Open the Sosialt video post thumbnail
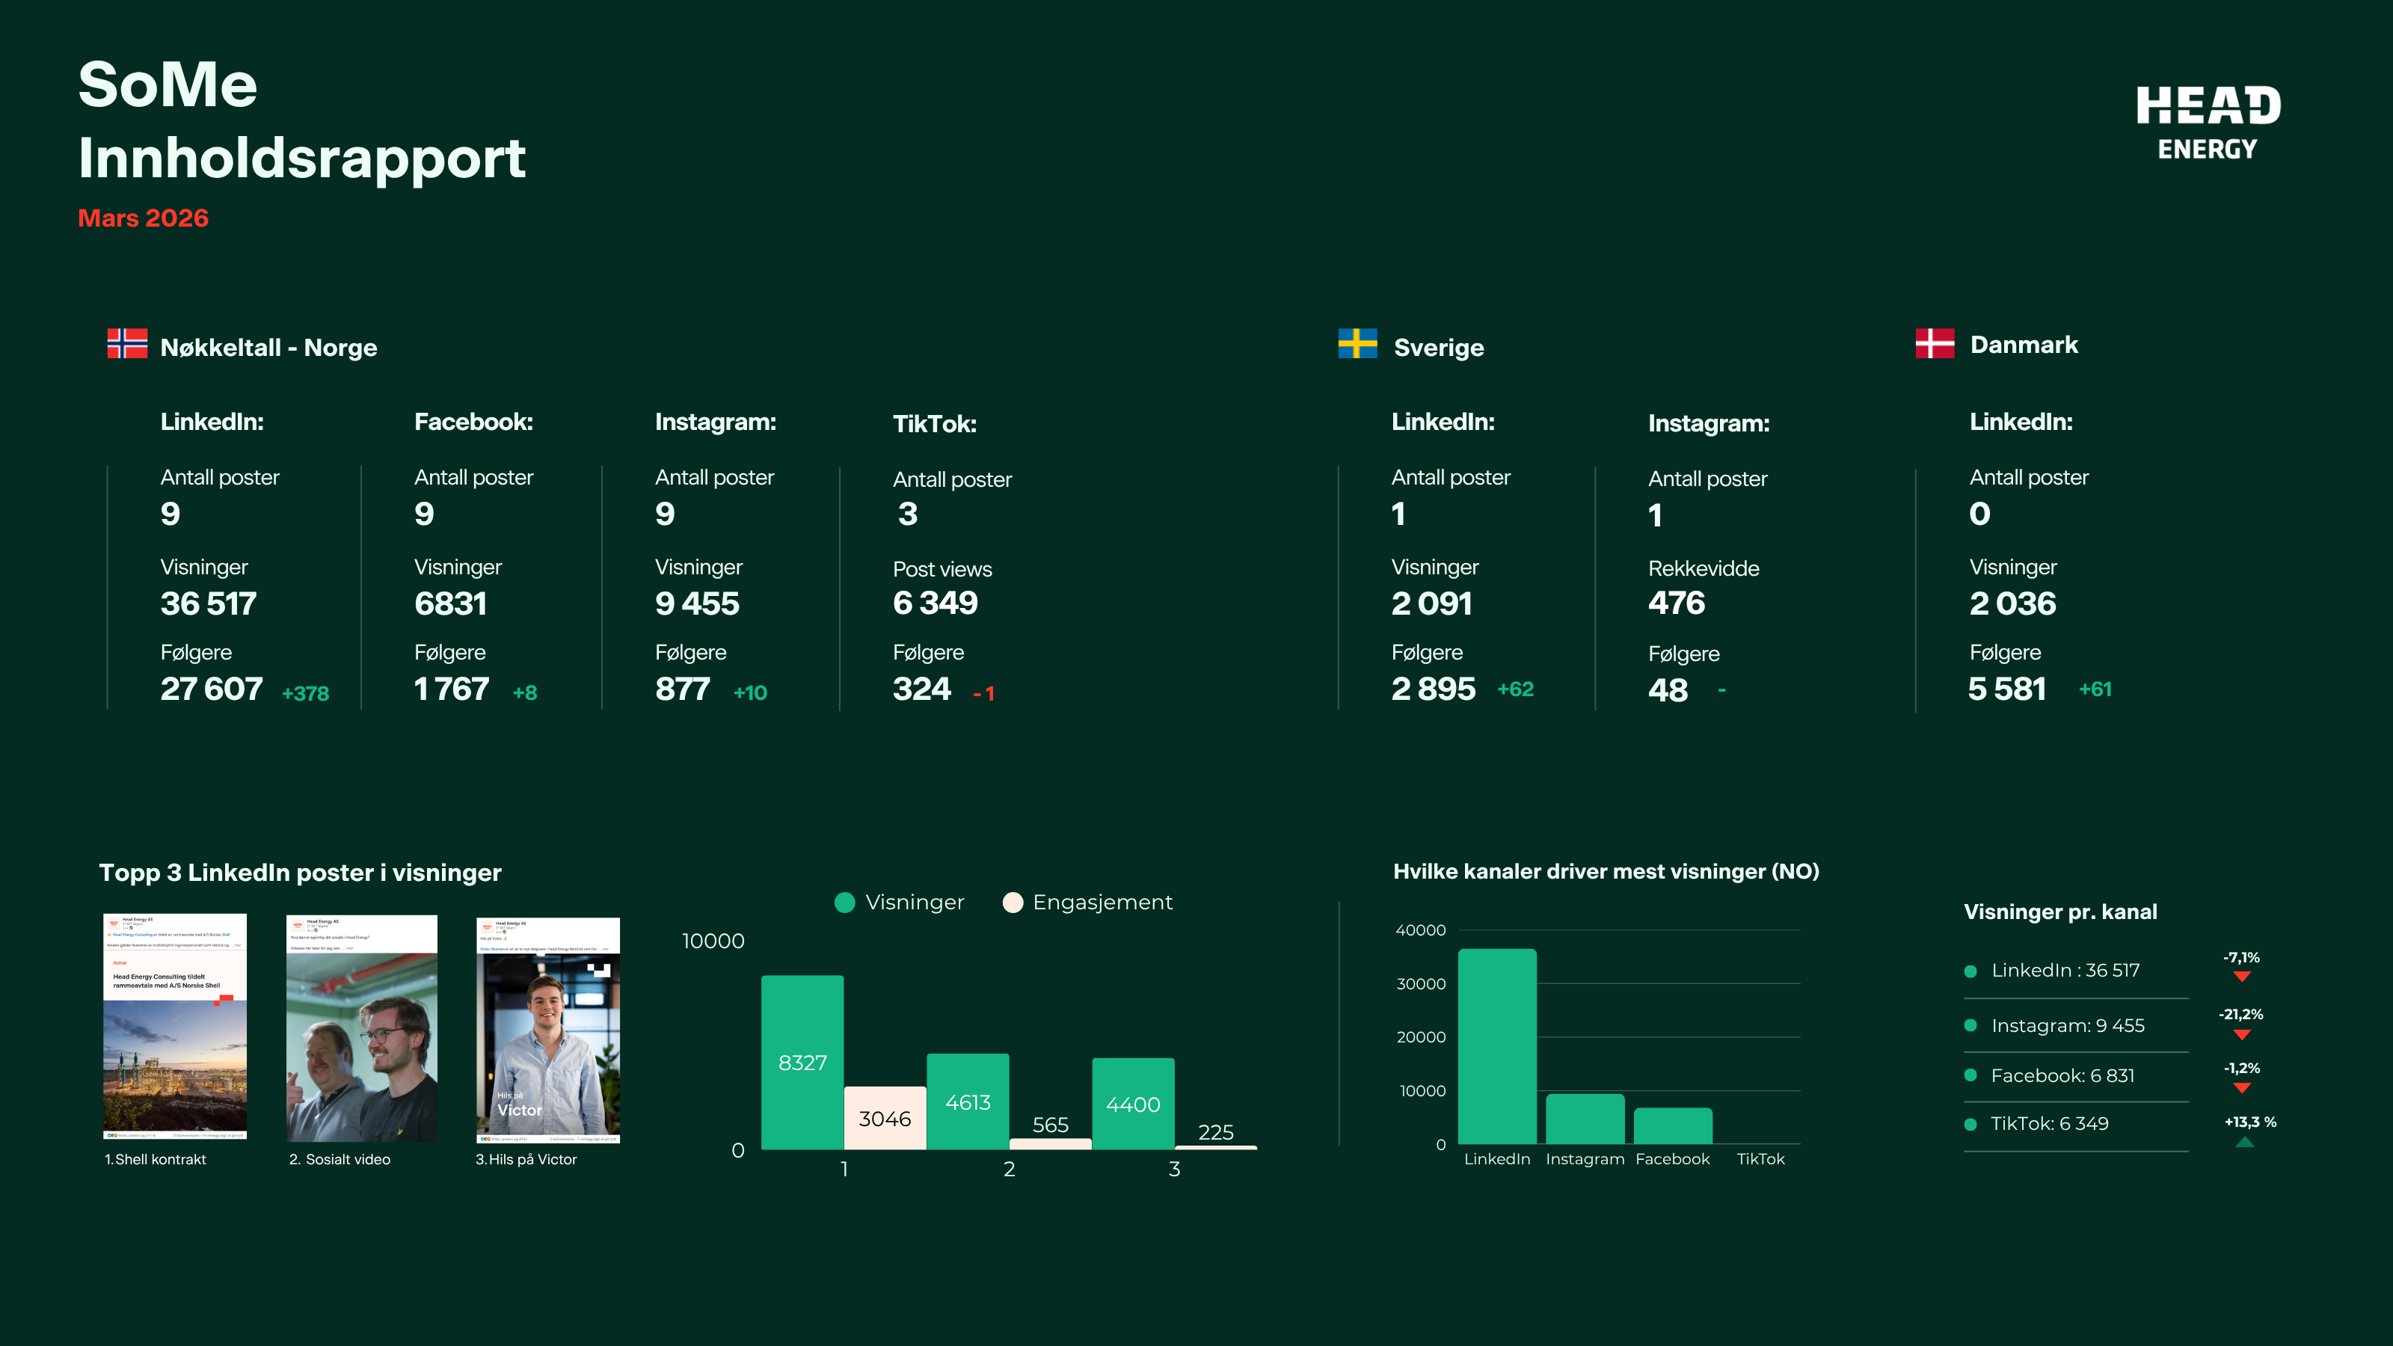Screen dimensions: 2393x1346 [x=361, y=1028]
